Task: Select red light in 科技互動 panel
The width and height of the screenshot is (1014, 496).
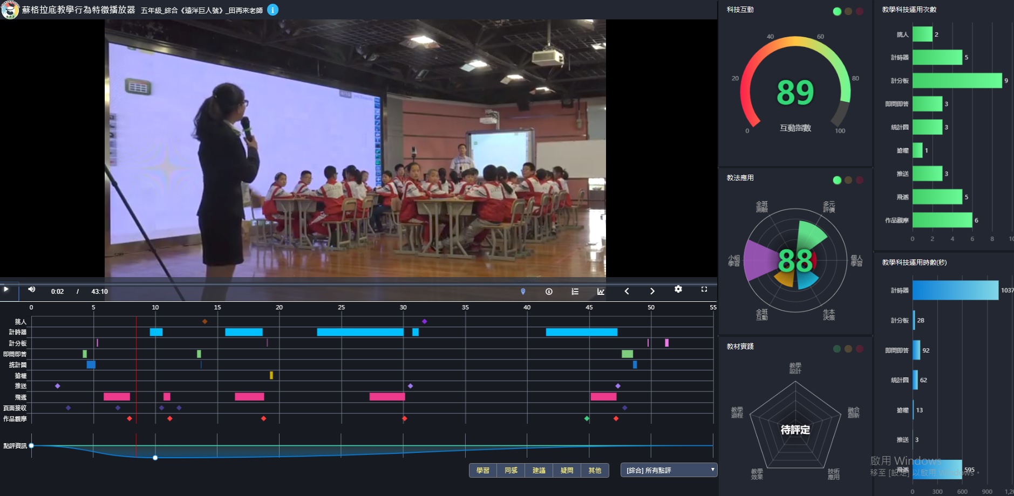Action: 860,11
